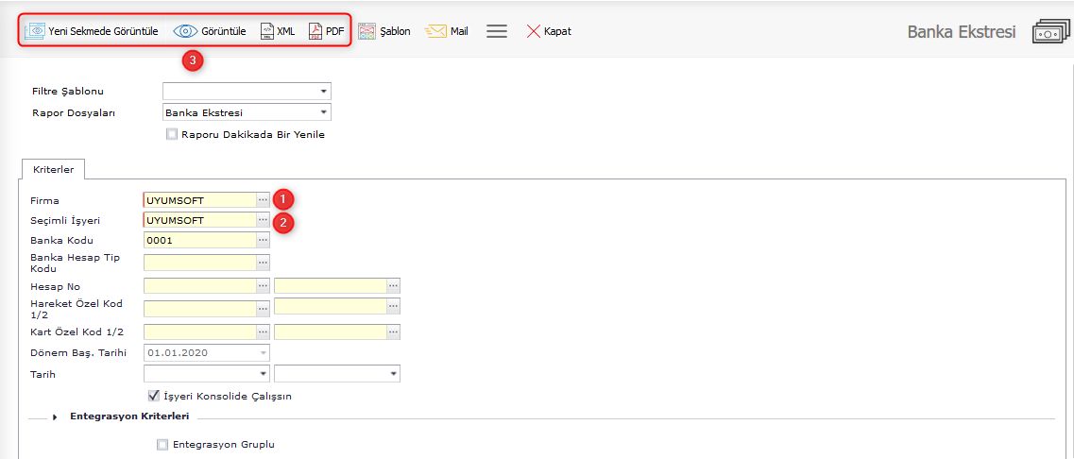
Task: Expand the Entegrasyon Kriterleri section
Action: 56,416
